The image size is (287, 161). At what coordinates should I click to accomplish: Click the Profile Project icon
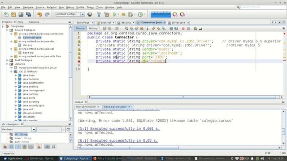(x=140, y=14)
